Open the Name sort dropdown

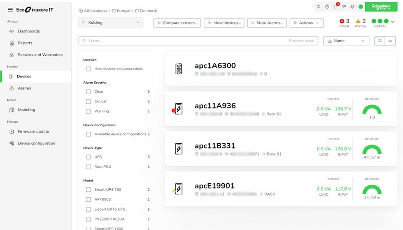346,41
